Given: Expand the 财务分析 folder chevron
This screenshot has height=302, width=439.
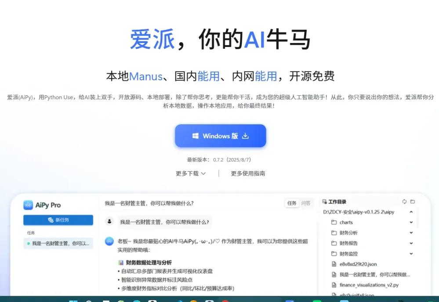Looking at the screenshot, I should (x=411, y=233).
